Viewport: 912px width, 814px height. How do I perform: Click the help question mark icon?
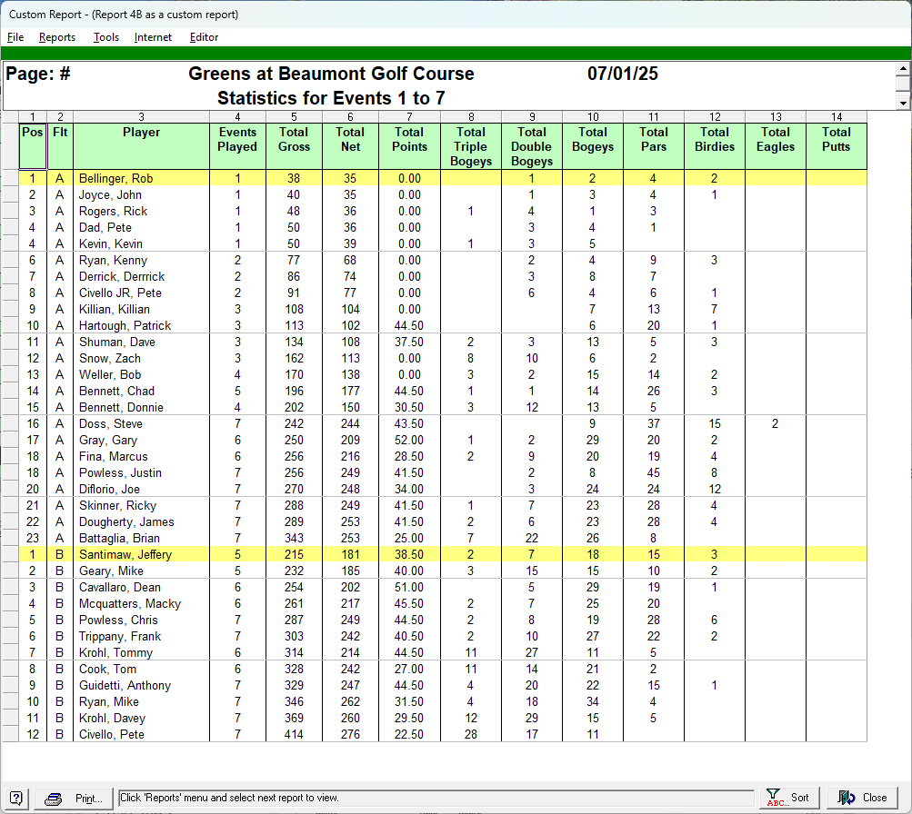(17, 798)
